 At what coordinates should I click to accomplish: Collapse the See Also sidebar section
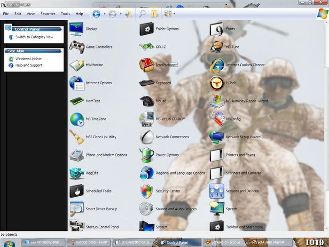pos(61,51)
